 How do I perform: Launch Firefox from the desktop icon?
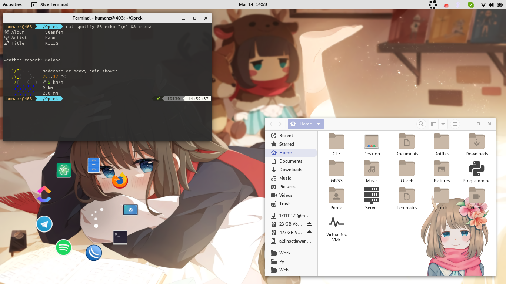120,180
